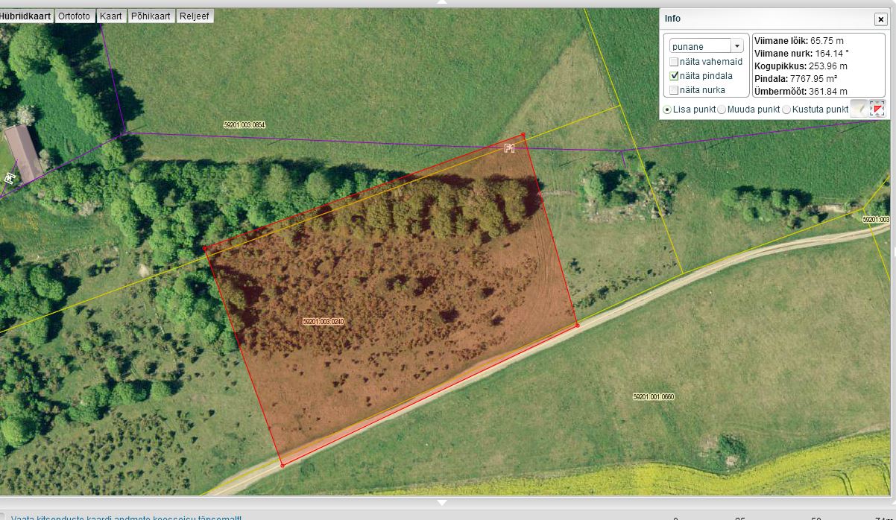This screenshot has width=896, height=520.
Task: Enable the näita vahemaid checkbox
Action: 675,62
